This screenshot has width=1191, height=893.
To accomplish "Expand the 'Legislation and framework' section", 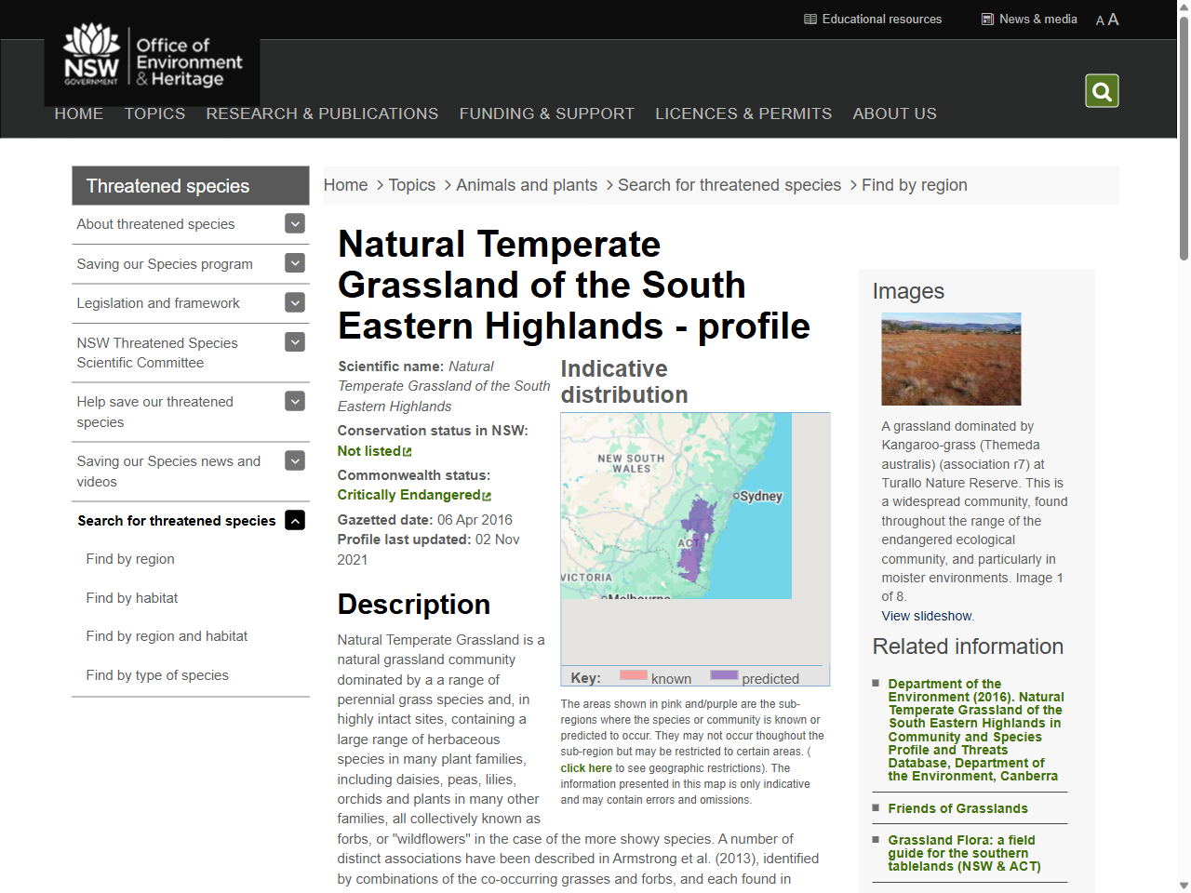I will pyautogui.click(x=294, y=302).
